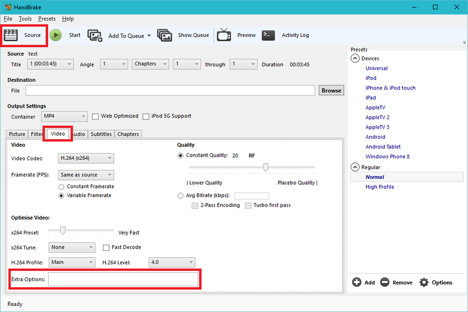The height and width of the screenshot is (312, 468).
Task: Click the Add To Queue icon
Action: pos(95,35)
